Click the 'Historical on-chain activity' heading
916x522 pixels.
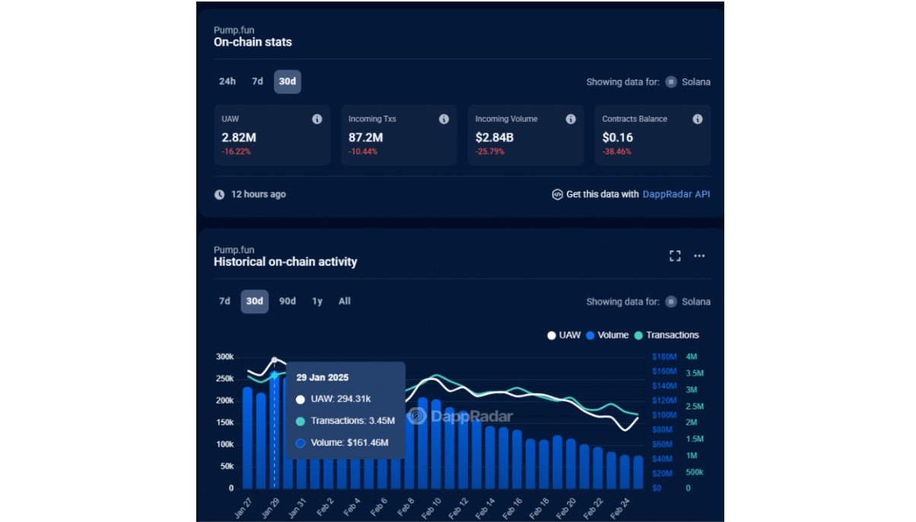click(x=285, y=262)
